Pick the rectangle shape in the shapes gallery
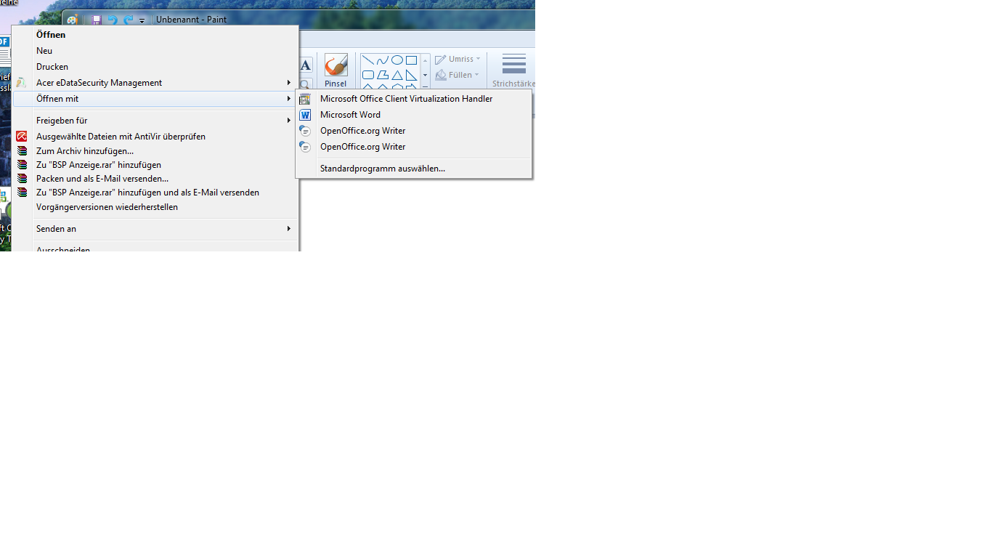This screenshot has height=558, width=992. pyautogui.click(x=412, y=60)
